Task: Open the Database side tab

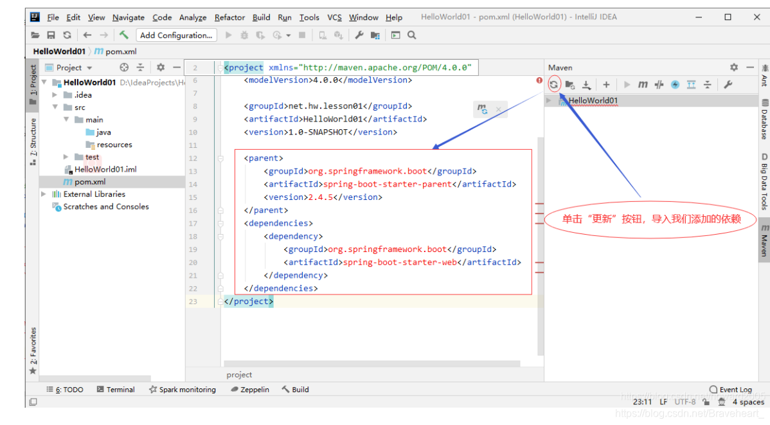Action: [765, 120]
